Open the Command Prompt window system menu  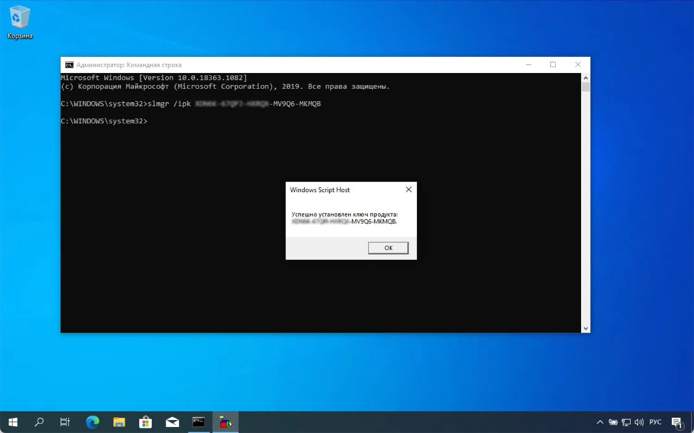pos(69,65)
